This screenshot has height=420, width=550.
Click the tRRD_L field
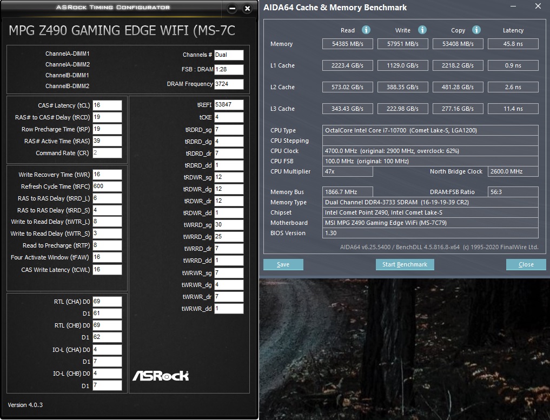pyautogui.click(x=107, y=198)
